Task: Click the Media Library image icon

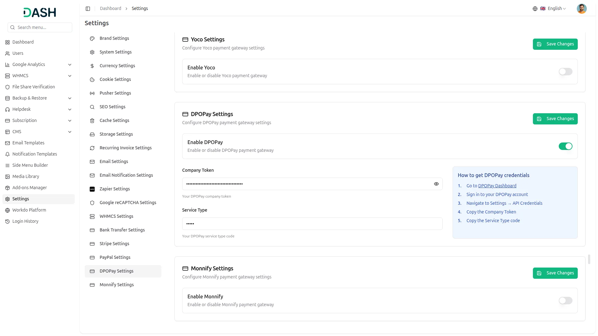Action: (7, 177)
